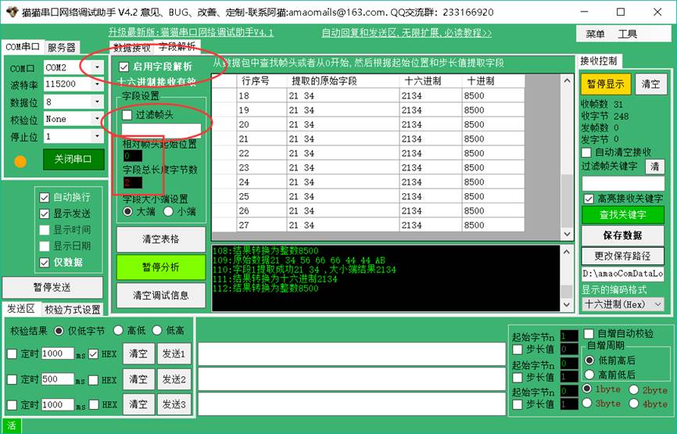Click the green 活 status indicator

coord(11,426)
